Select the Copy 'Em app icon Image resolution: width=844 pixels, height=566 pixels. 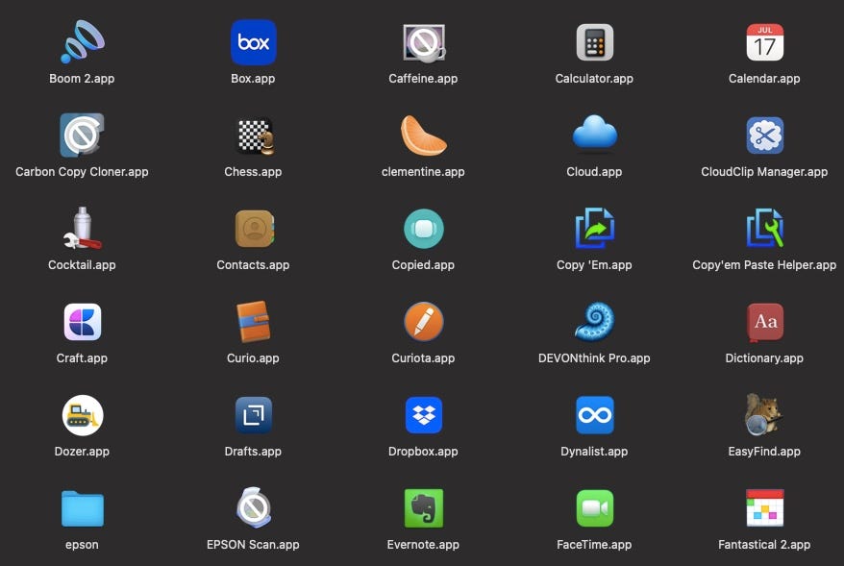594,228
